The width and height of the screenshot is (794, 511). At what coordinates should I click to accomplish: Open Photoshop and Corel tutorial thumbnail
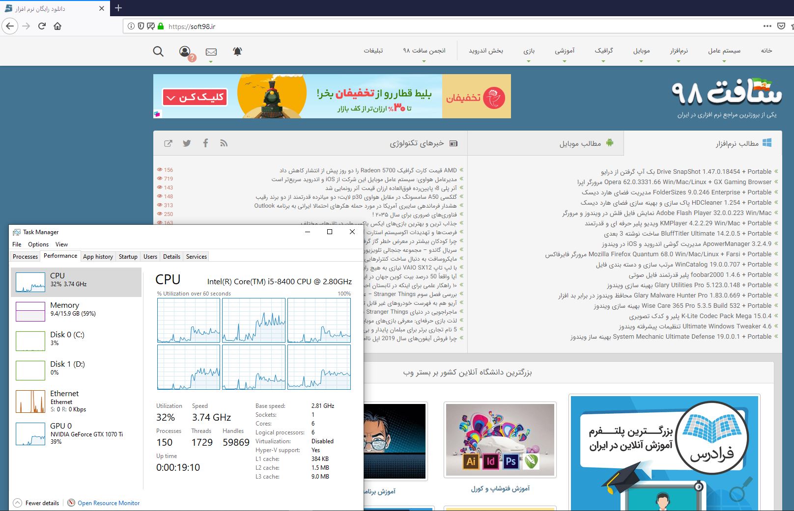(x=500, y=440)
